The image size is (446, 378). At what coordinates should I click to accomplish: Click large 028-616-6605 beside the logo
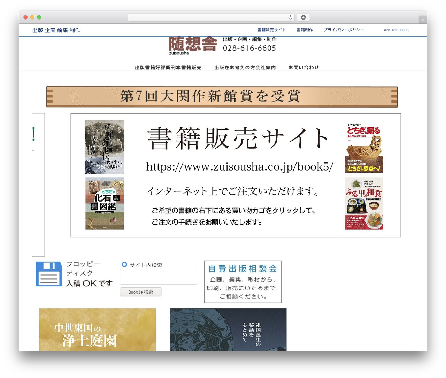tap(249, 48)
